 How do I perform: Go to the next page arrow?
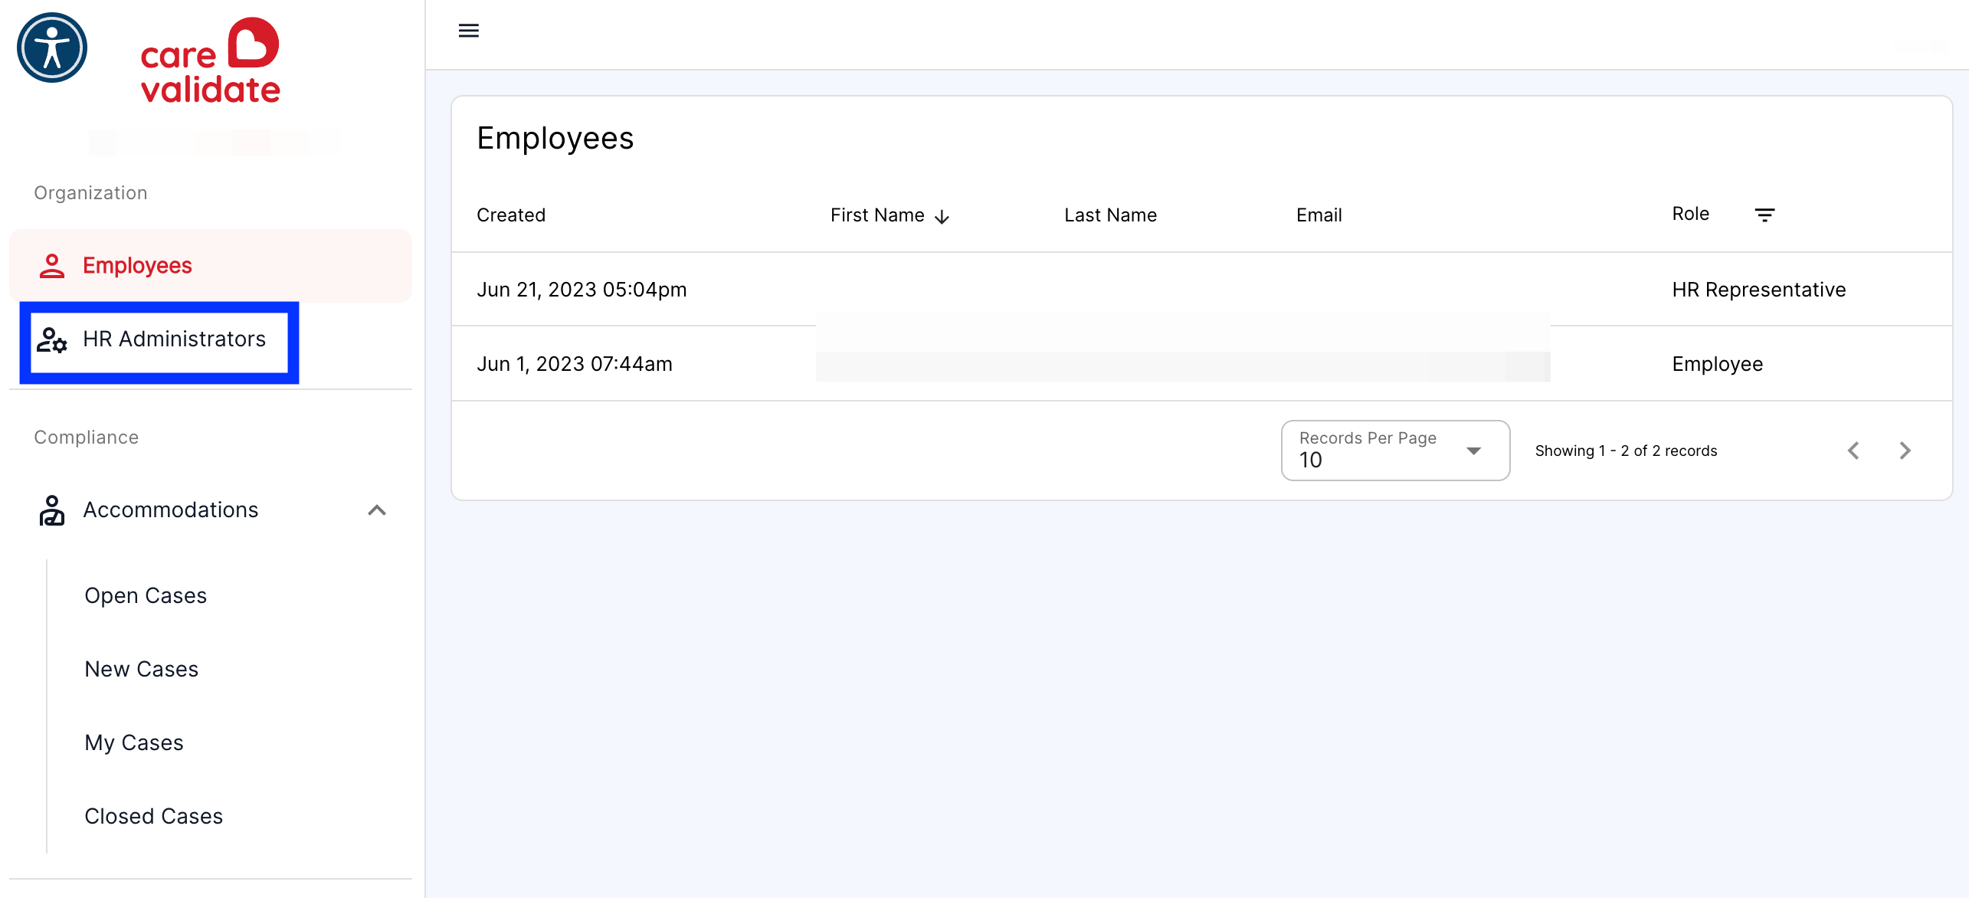coord(1905,451)
